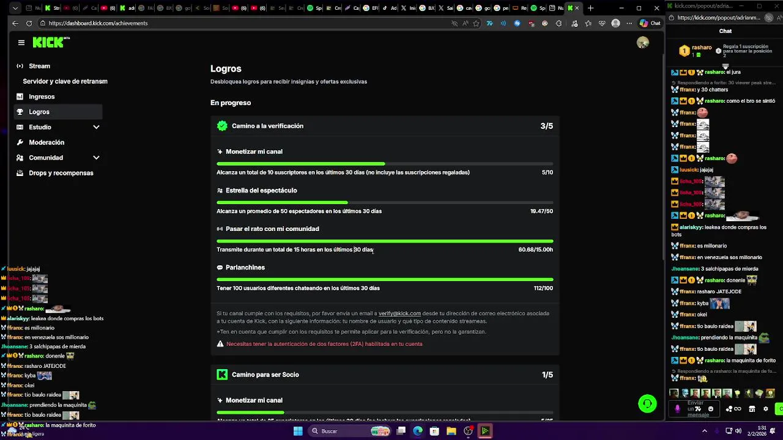Open the shop icon in chat popout

click(752, 409)
